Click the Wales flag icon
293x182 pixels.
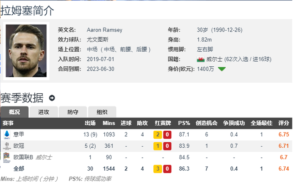pos(201,59)
